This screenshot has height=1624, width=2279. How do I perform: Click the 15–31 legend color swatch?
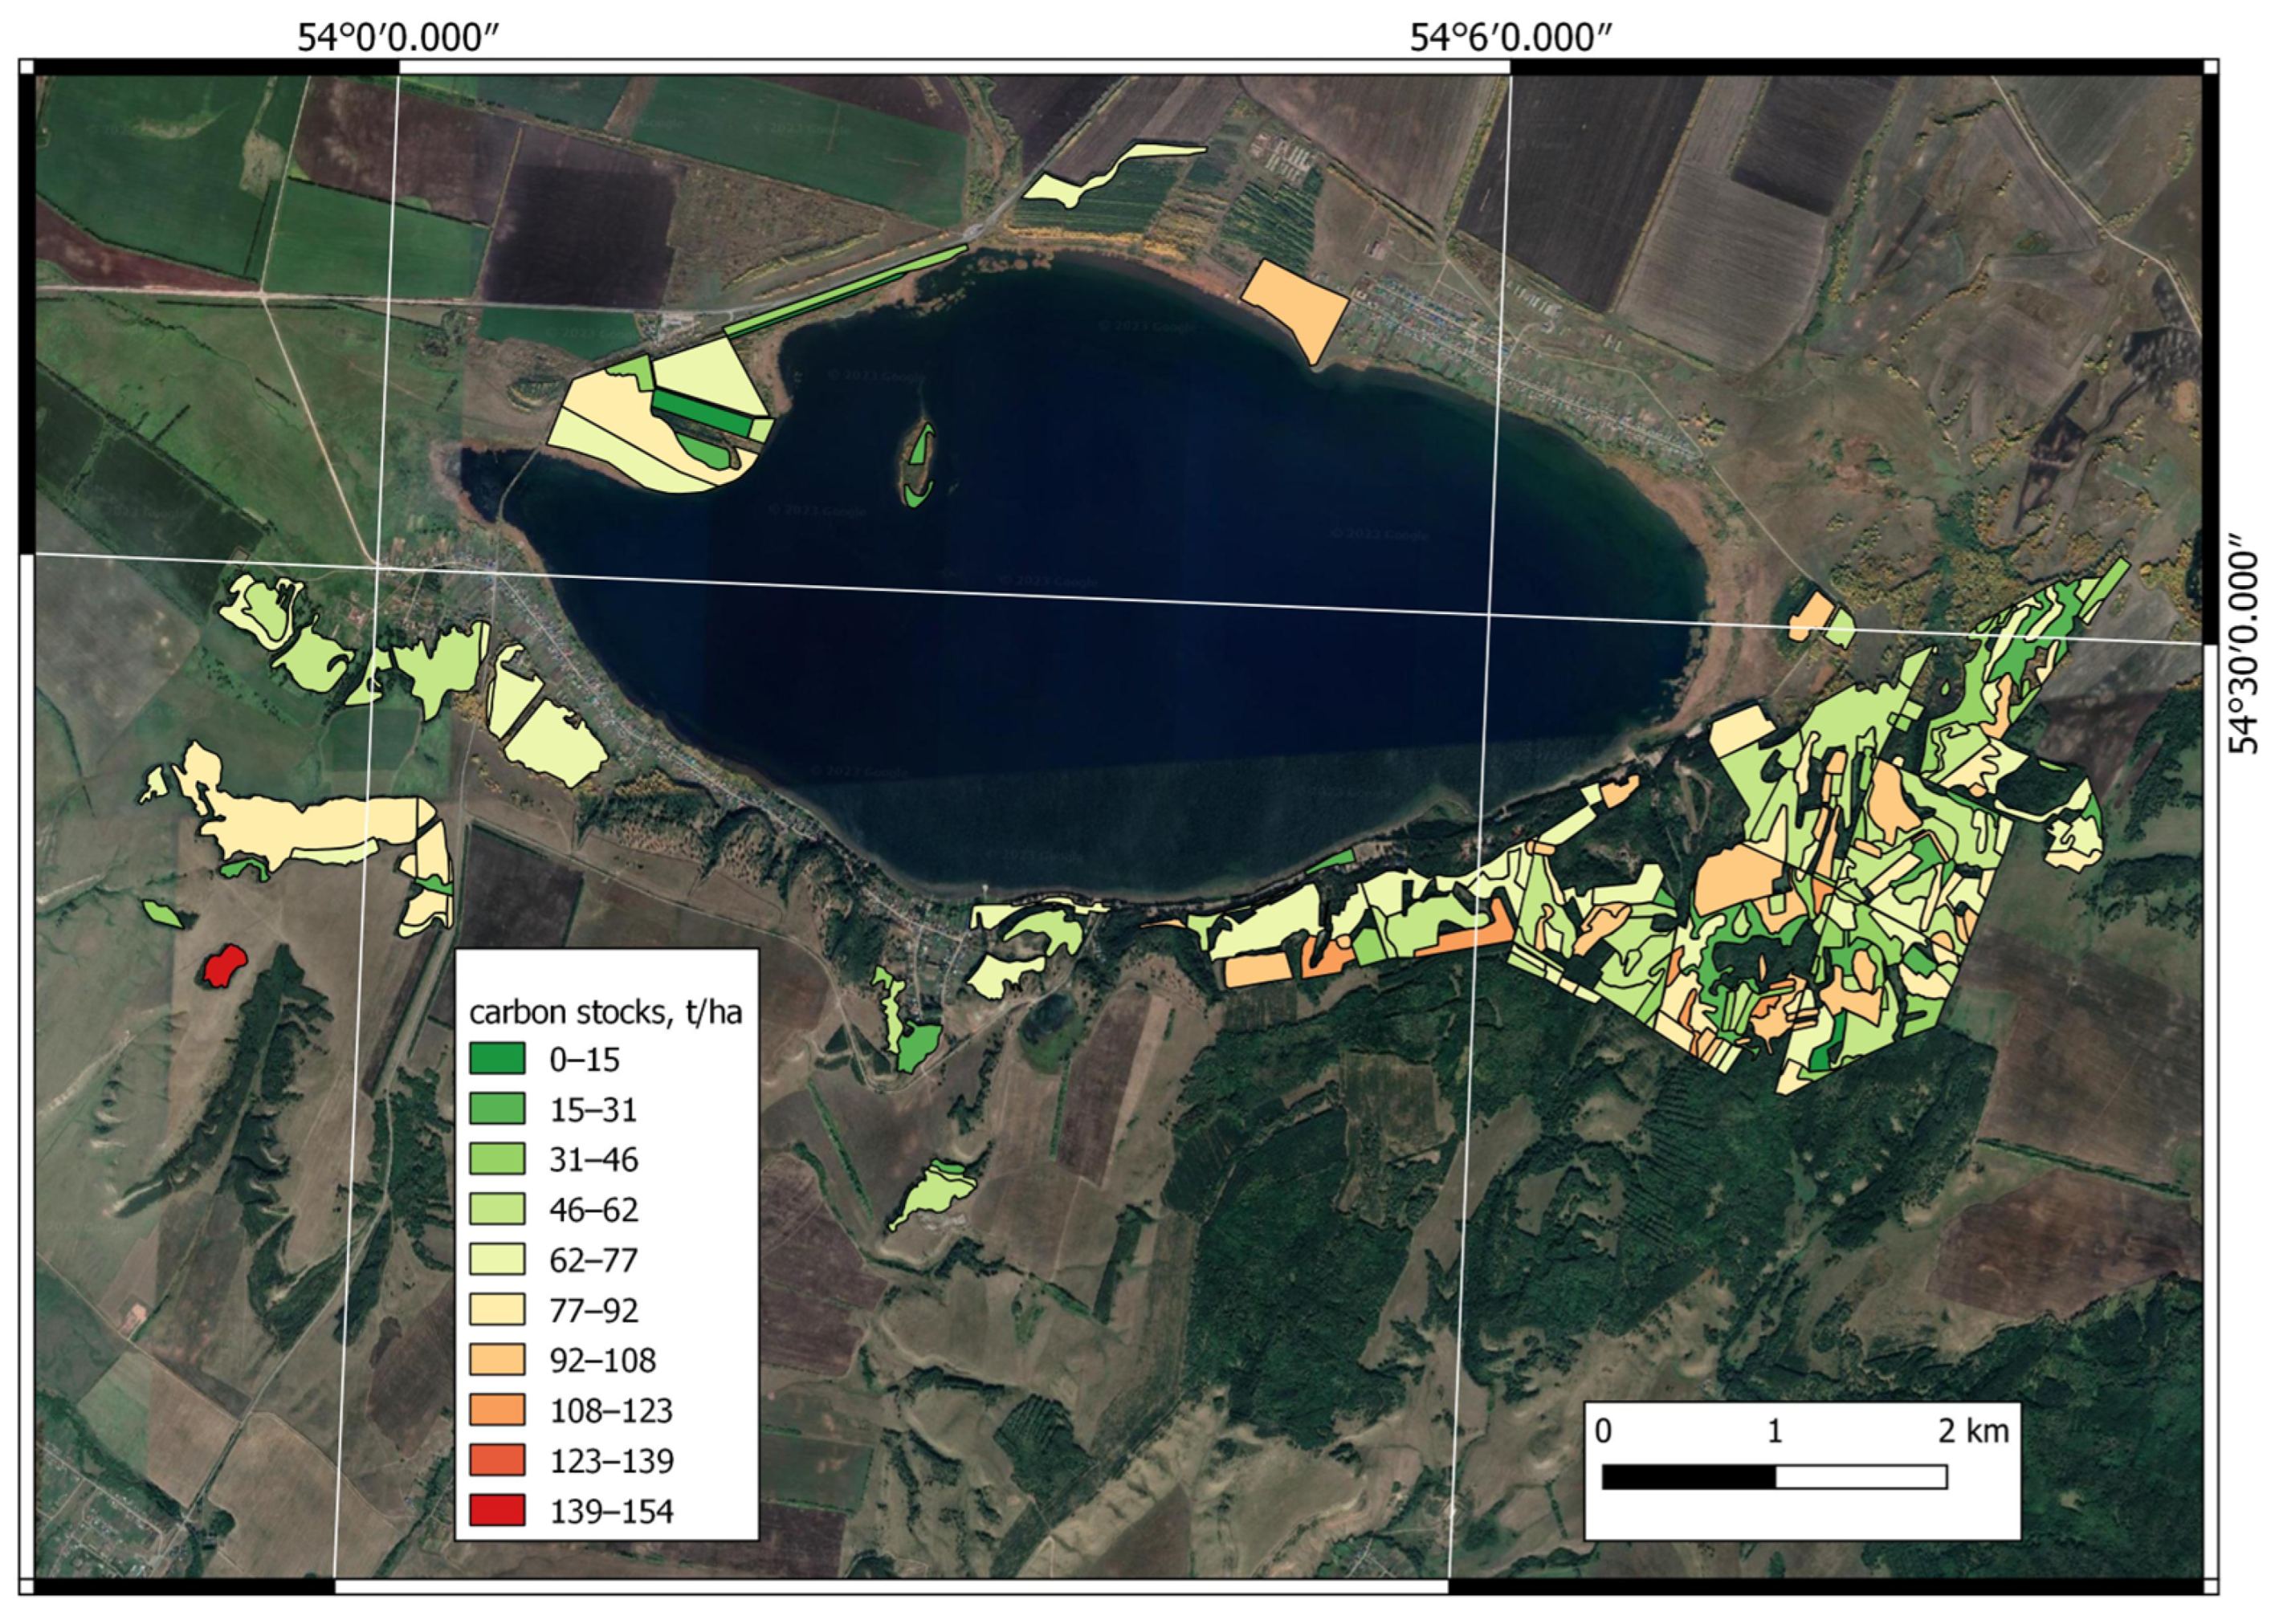496,1109
